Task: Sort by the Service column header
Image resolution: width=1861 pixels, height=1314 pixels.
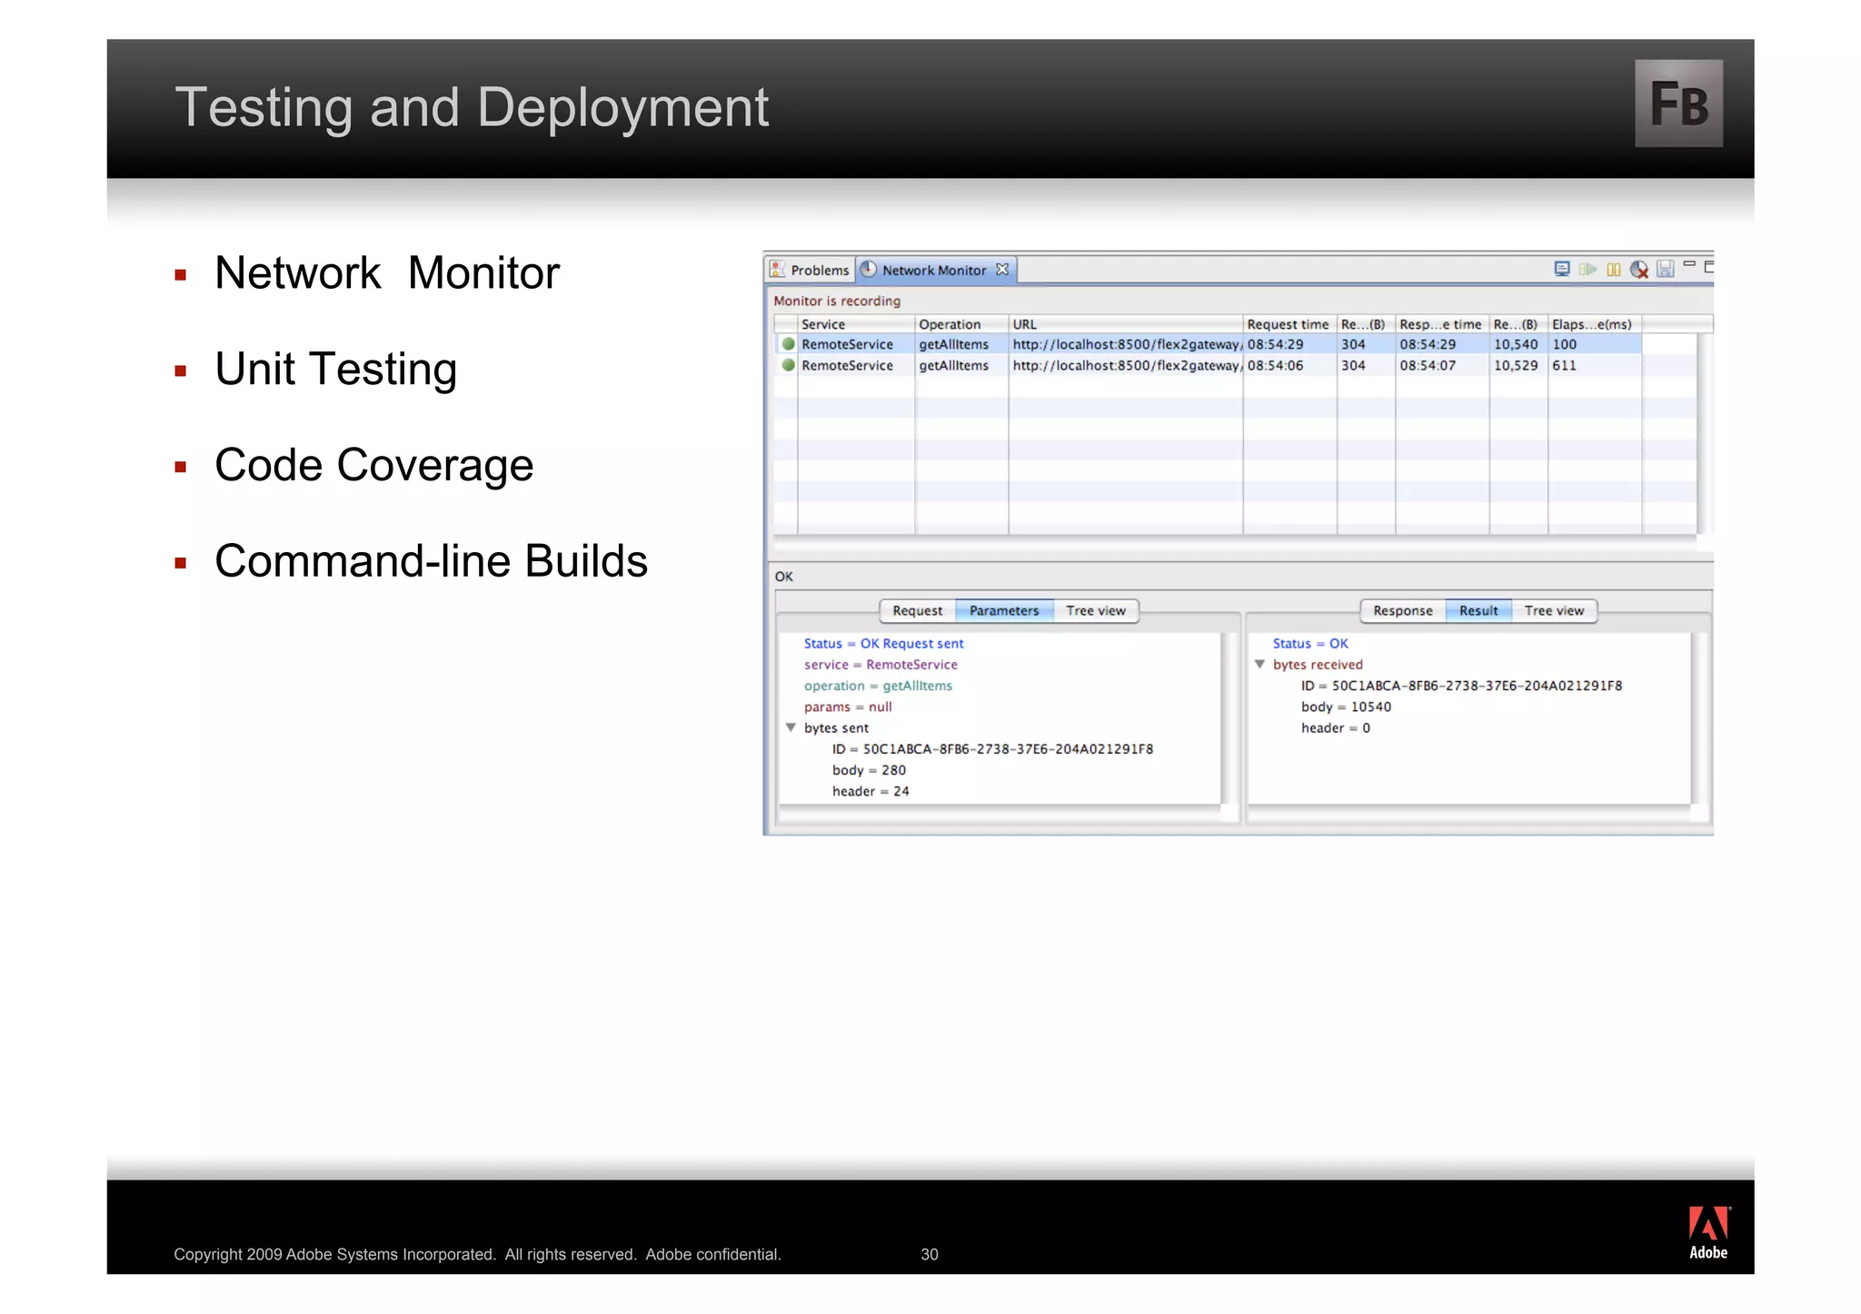Action: pos(856,324)
